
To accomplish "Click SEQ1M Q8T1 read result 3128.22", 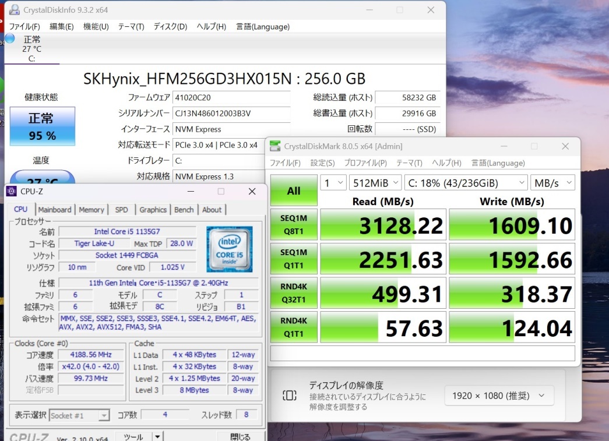I will pyautogui.click(x=383, y=225).
